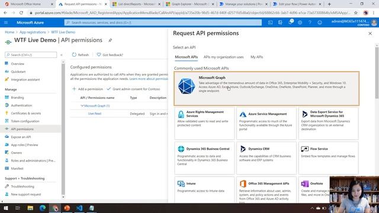The height and width of the screenshot is (213, 379).
Task: Select API permissions in the left menu
Action: pyautogui.click(x=22, y=129)
